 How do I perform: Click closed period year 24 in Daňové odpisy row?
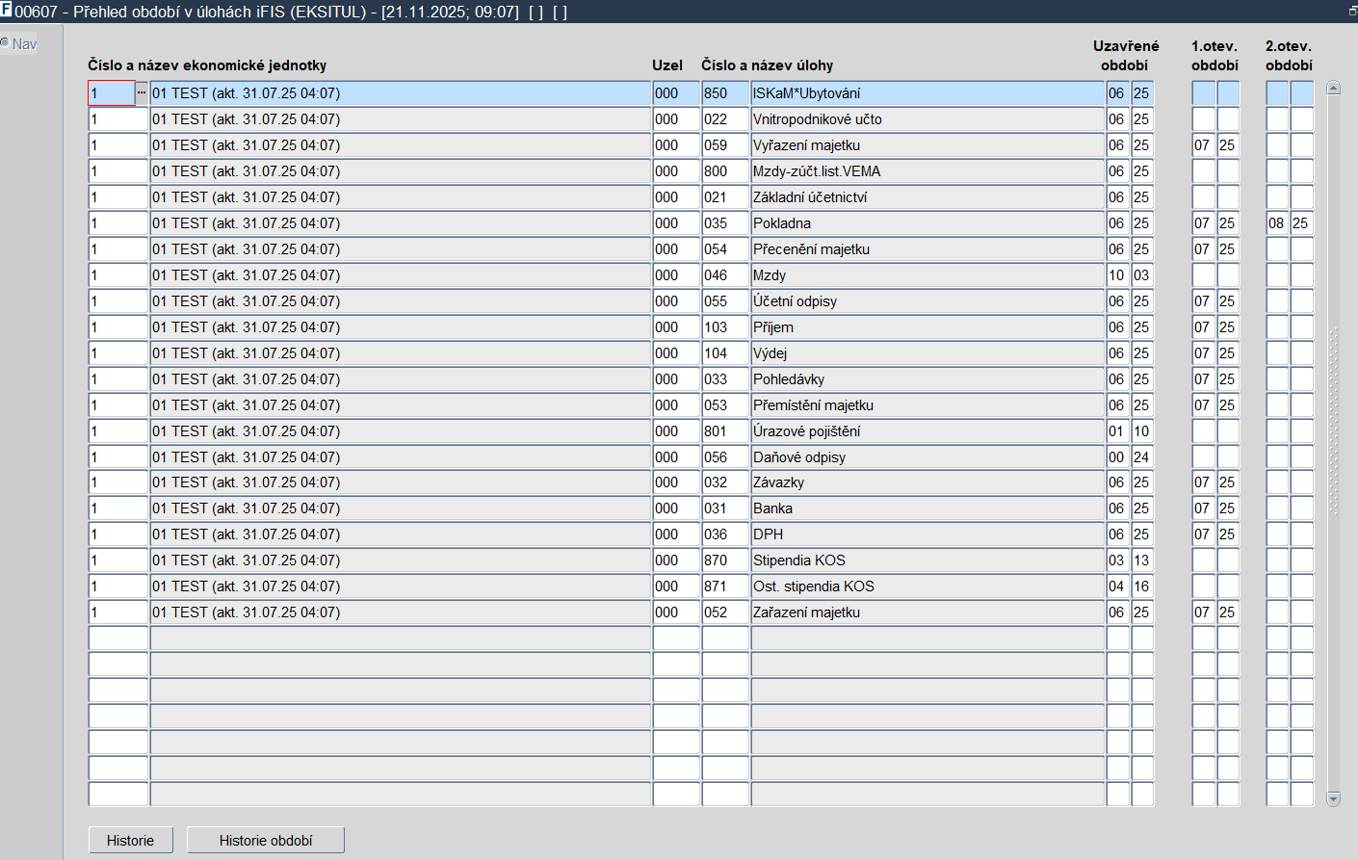pyautogui.click(x=1142, y=457)
